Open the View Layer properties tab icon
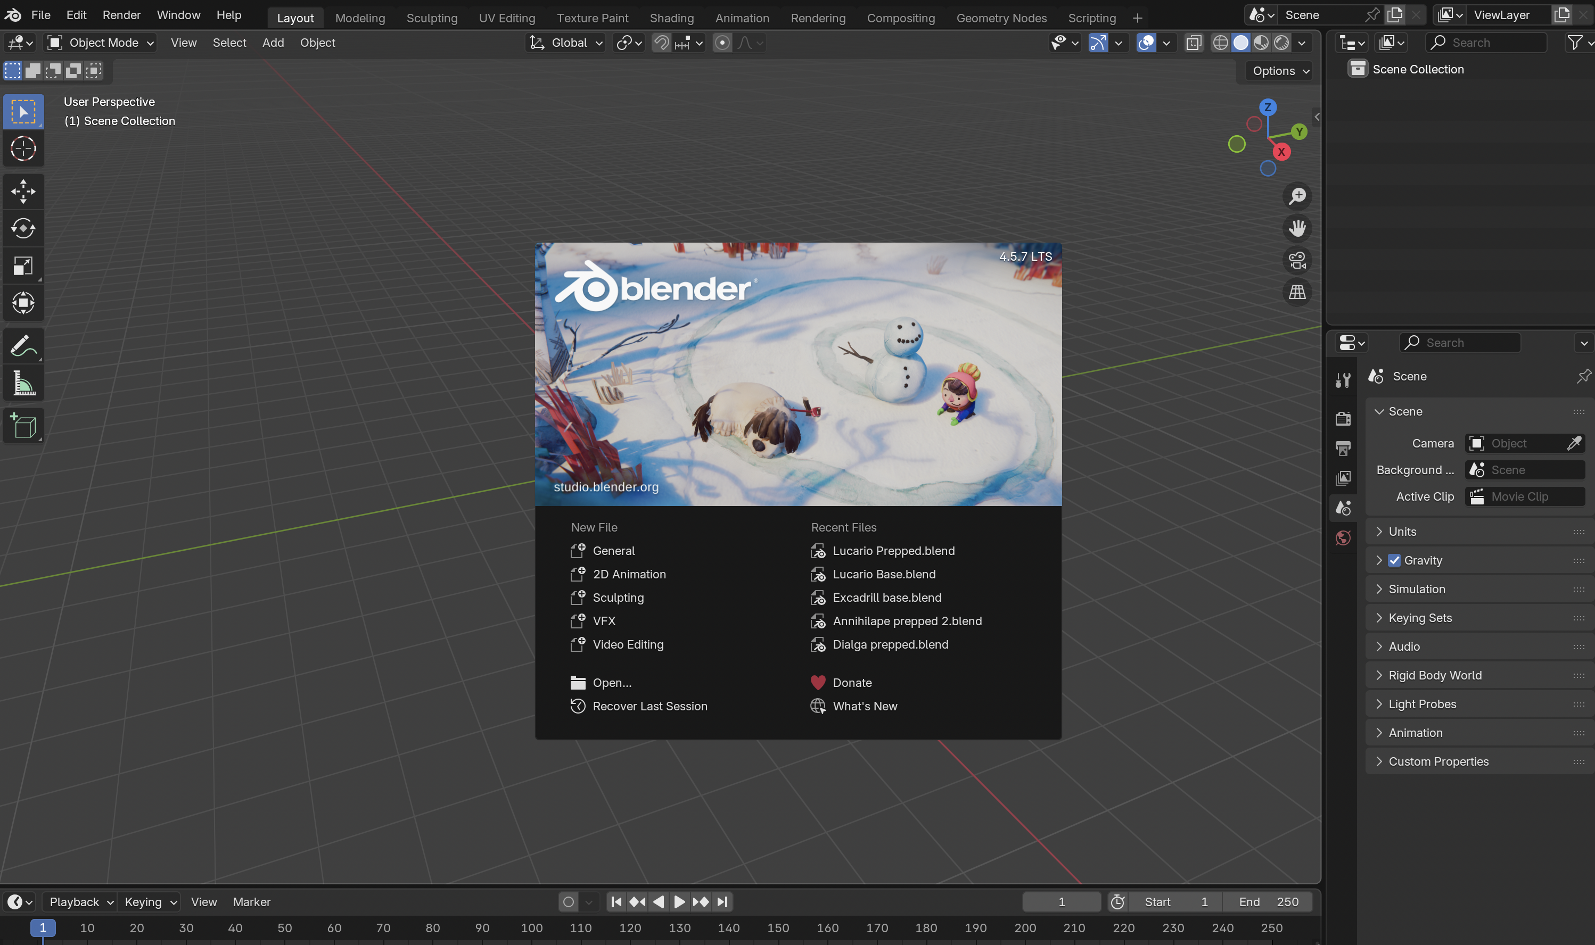The height and width of the screenshot is (945, 1595). coord(1343,478)
